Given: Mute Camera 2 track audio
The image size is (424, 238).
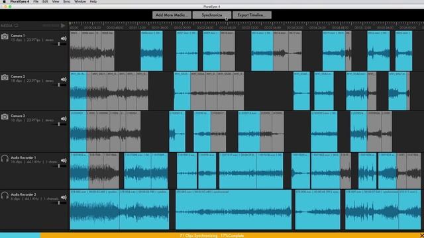Looking at the screenshot, I should [64, 79].
